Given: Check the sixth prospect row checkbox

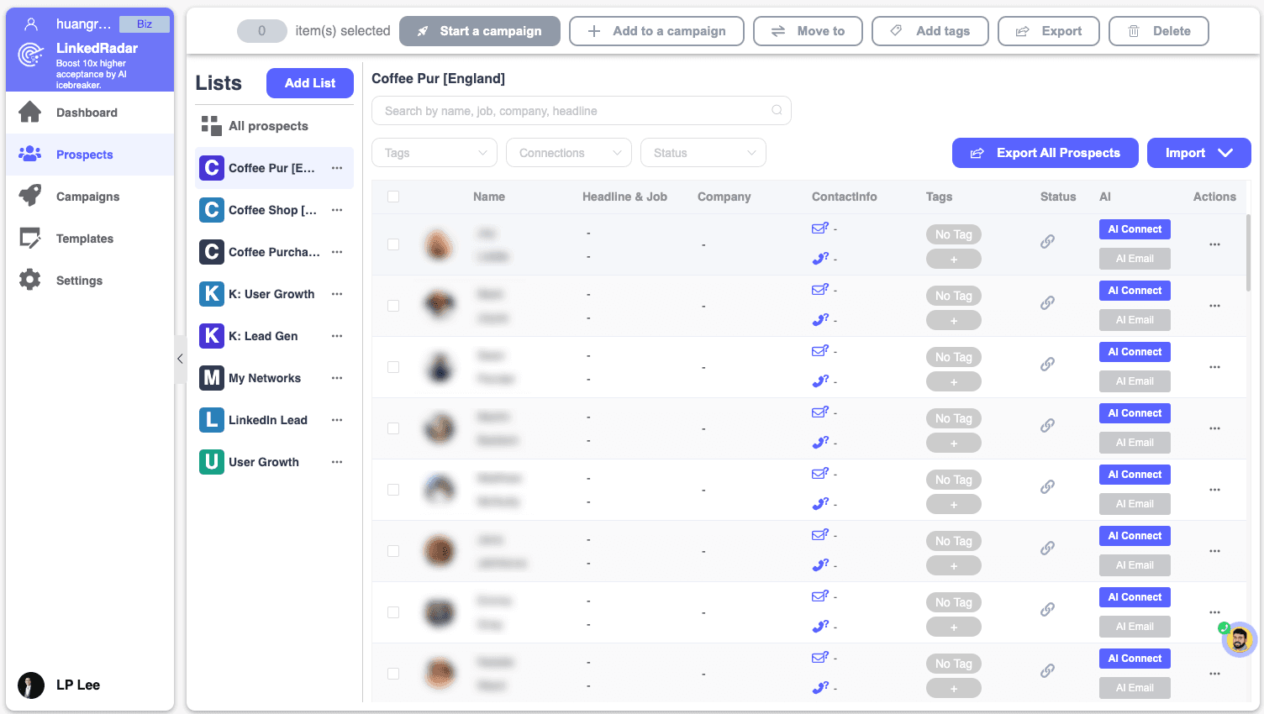Looking at the screenshot, I should [393, 551].
